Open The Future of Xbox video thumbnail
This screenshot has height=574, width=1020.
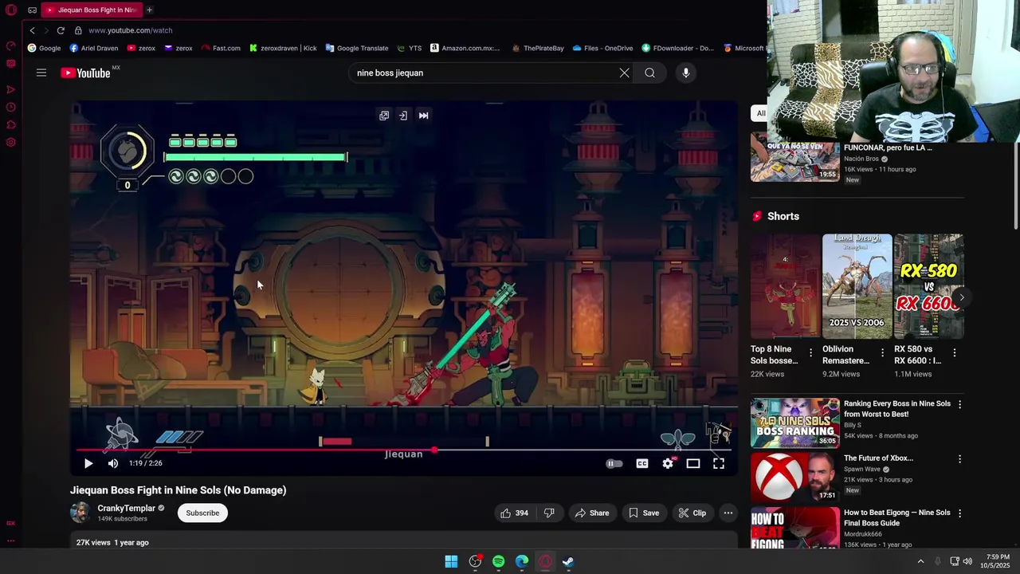point(794,477)
